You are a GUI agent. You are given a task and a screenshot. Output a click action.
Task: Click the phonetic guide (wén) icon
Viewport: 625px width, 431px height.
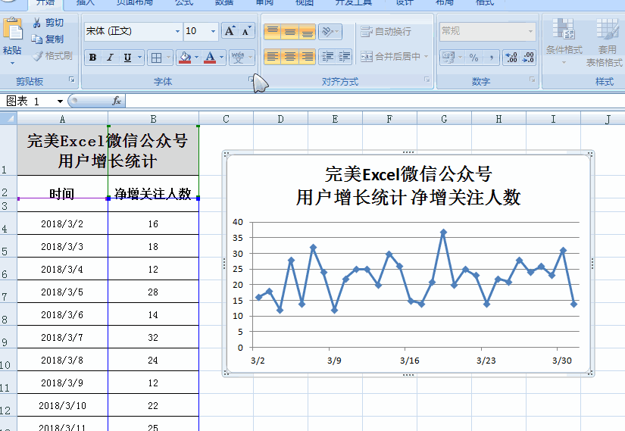click(238, 58)
